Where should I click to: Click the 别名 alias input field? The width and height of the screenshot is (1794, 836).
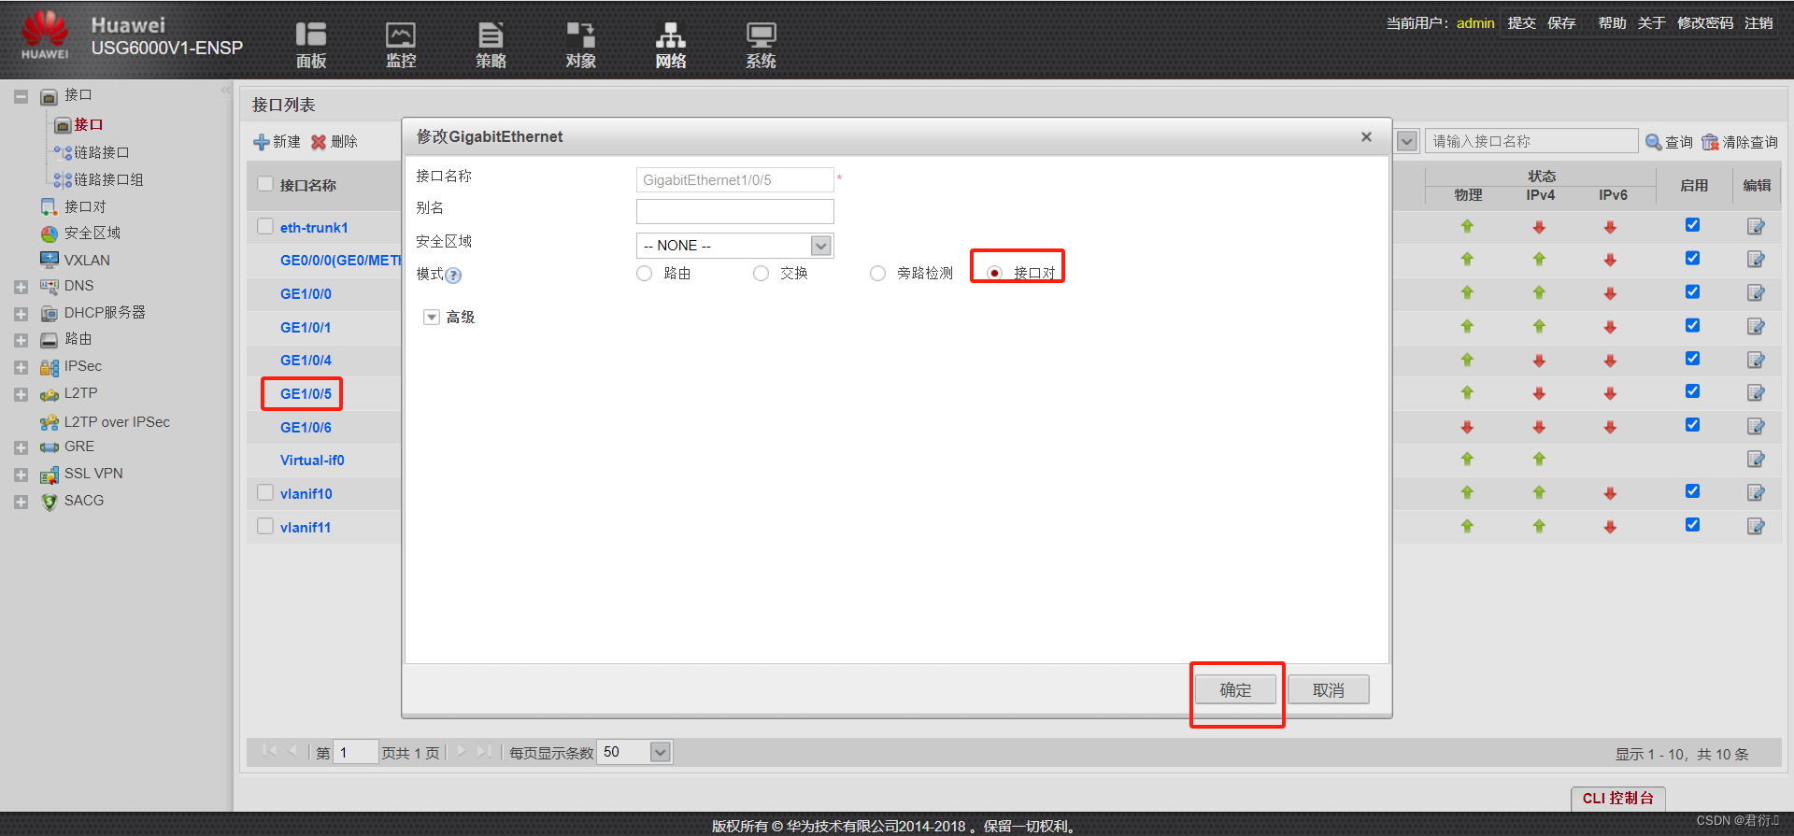point(734,211)
